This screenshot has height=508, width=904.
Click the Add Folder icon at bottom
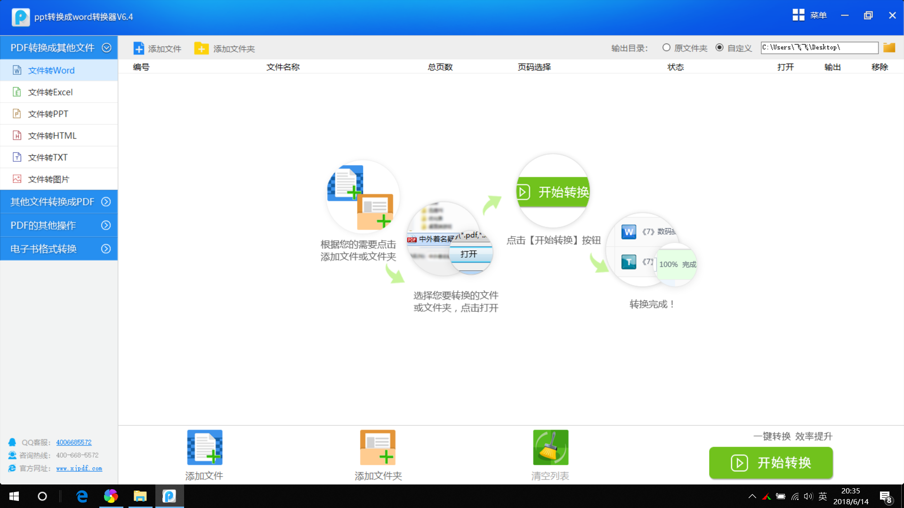coord(378,447)
